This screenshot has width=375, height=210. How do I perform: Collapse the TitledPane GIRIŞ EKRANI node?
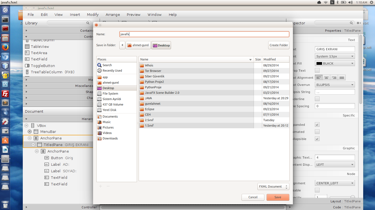click(33, 145)
